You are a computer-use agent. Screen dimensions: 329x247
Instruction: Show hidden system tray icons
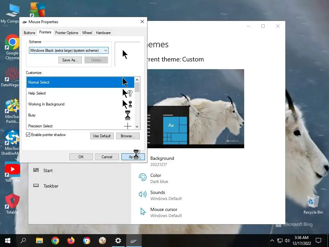pyautogui.click(x=272, y=241)
